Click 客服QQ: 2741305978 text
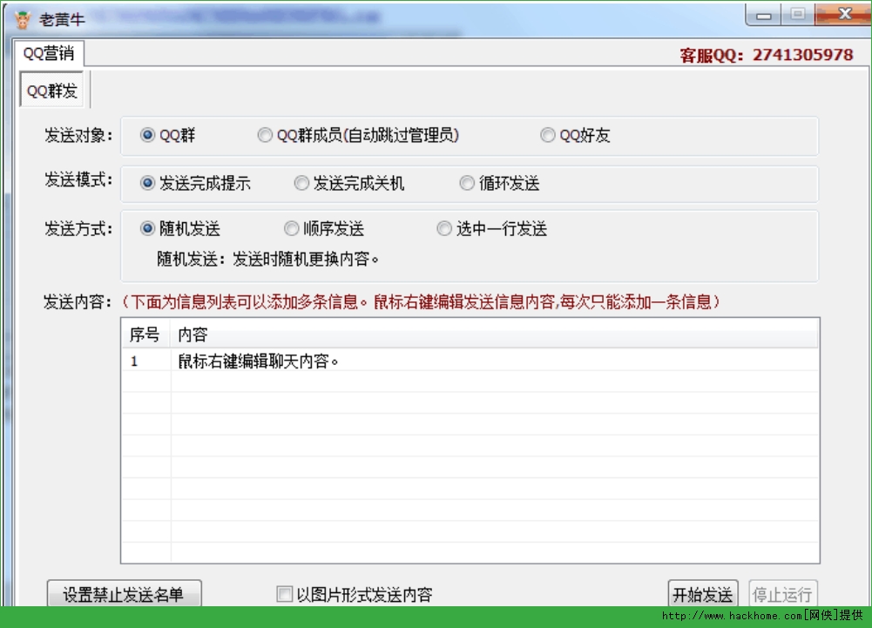The image size is (872, 628). click(767, 55)
